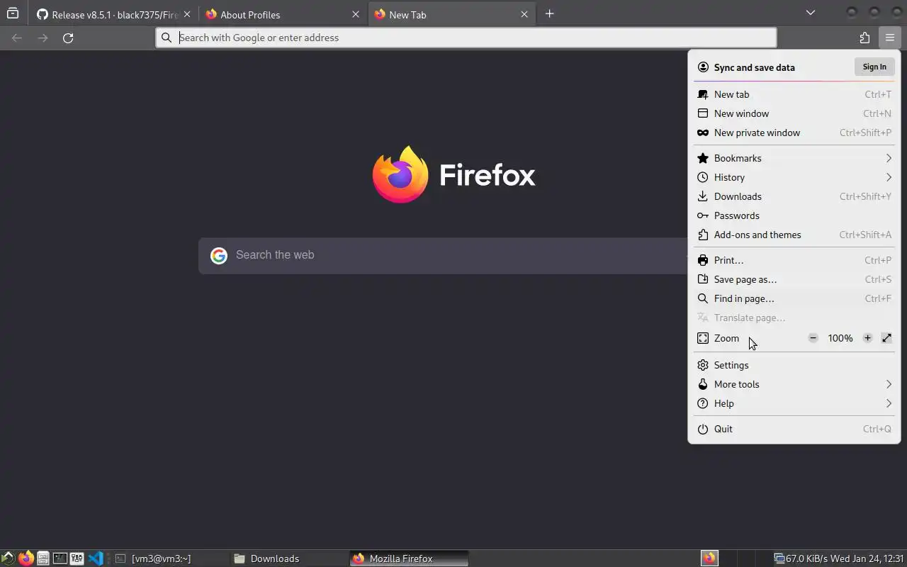Open Settings from the menu
The height and width of the screenshot is (567, 907).
[794, 365]
